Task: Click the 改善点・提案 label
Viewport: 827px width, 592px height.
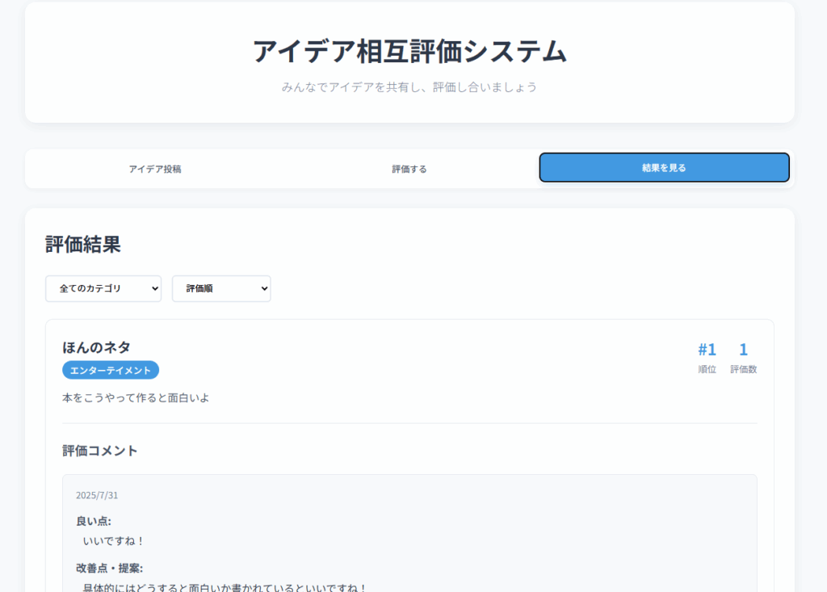Action: [x=109, y=568]
